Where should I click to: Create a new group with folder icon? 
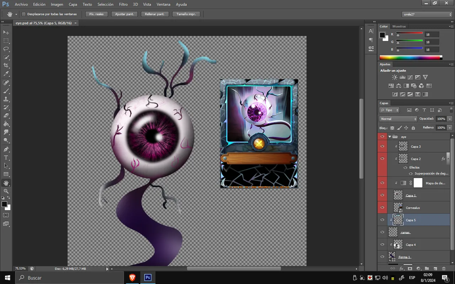click(x=427, y=269)
